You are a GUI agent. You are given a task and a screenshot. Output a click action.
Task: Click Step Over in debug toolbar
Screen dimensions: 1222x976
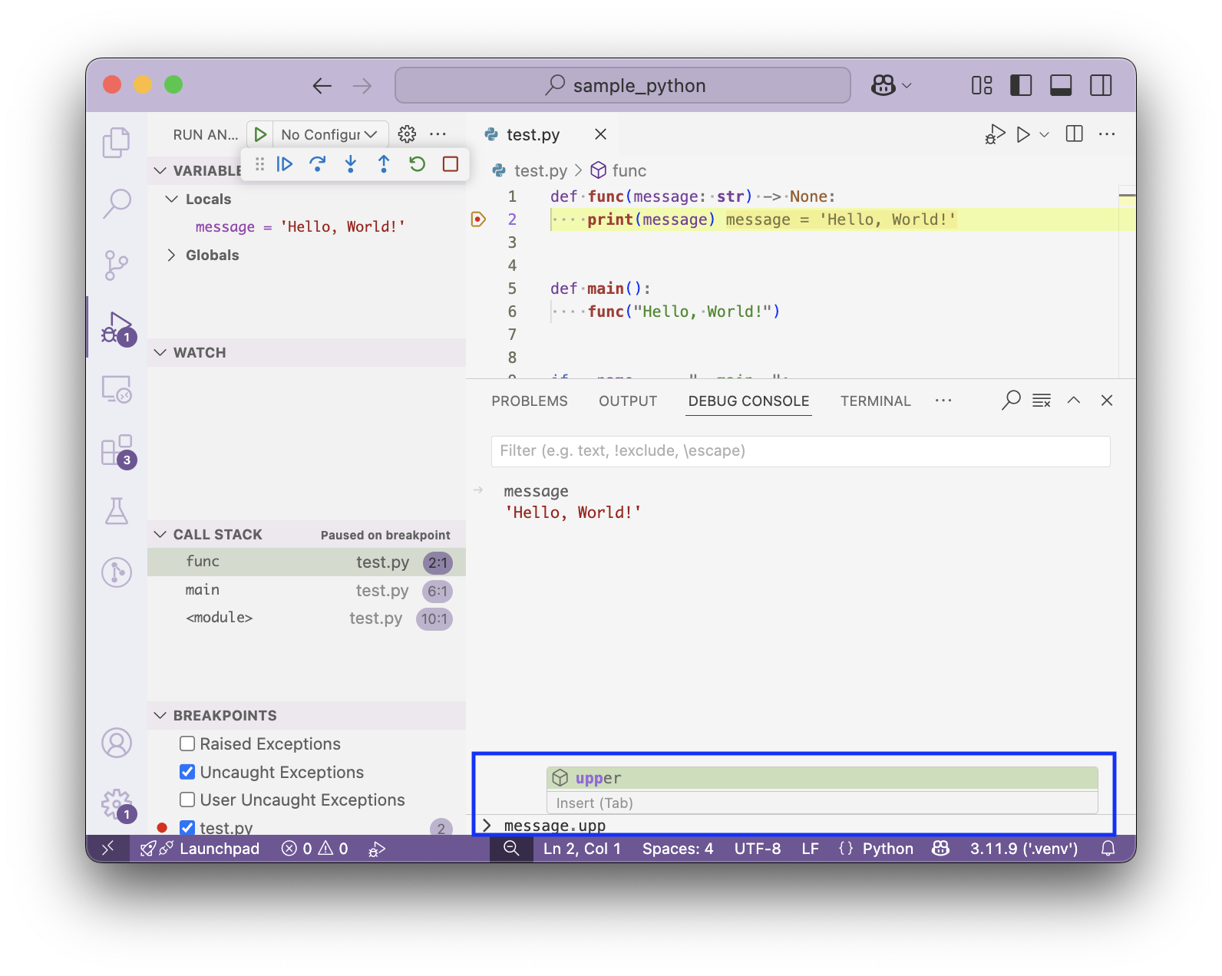(x=318, y=163)
